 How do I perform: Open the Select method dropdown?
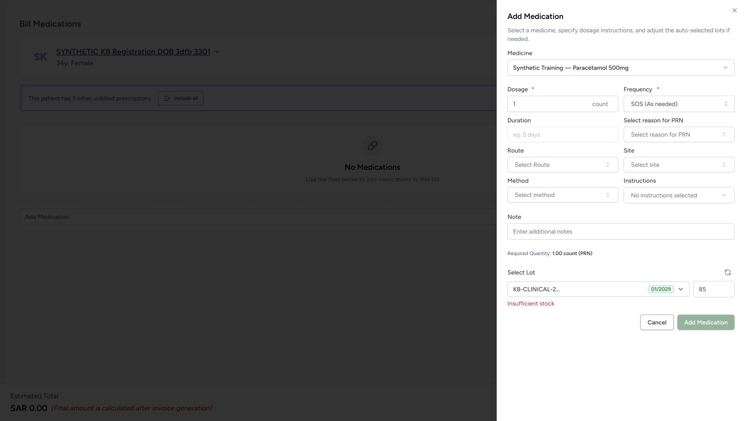tap(563, 195)
